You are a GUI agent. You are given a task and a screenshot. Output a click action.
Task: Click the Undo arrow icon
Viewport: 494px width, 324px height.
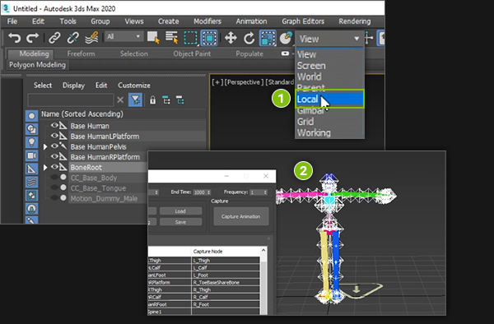click(15, 38)
